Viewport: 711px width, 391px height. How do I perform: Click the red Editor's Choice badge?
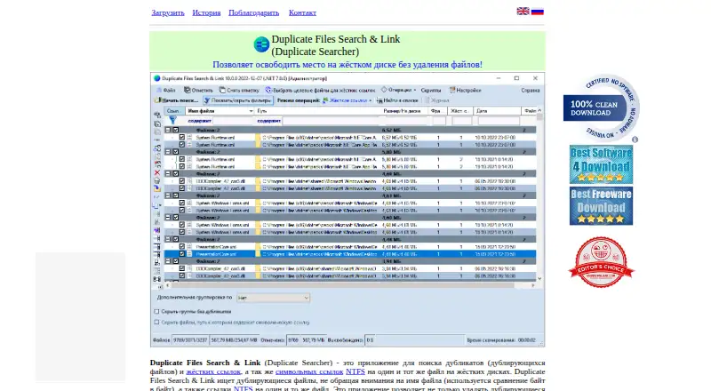[x=601, y=262]
